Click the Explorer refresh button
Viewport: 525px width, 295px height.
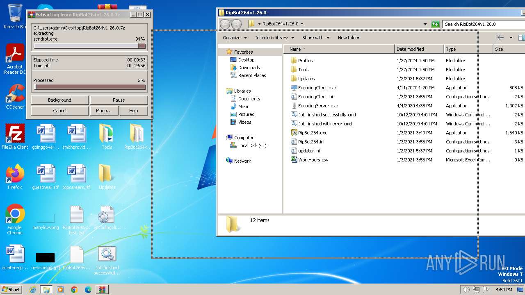click(x=435, y=24)
